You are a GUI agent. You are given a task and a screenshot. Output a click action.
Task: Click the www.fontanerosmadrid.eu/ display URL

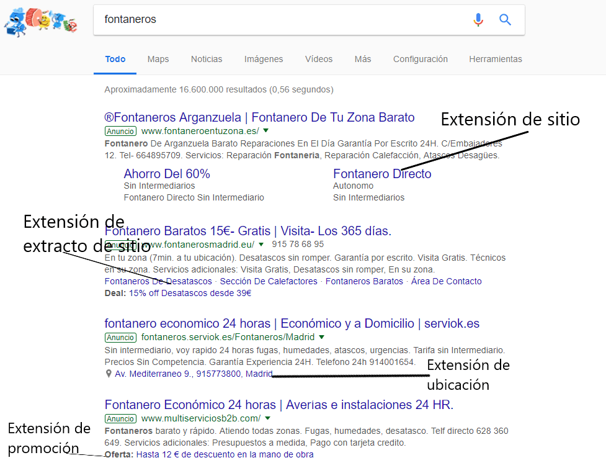pyautogui.click(x=198, y=245)
